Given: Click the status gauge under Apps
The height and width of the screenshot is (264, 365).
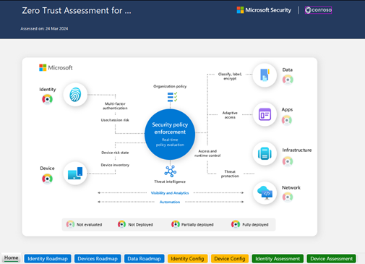Looking at the screenshot, I should pyautogui.click(x=287, y=120).
